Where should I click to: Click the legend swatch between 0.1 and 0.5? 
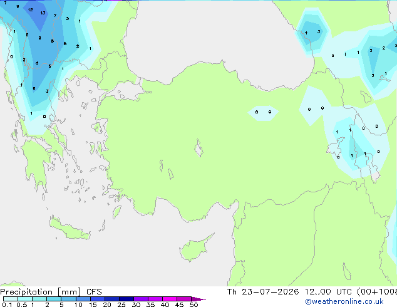11,299
